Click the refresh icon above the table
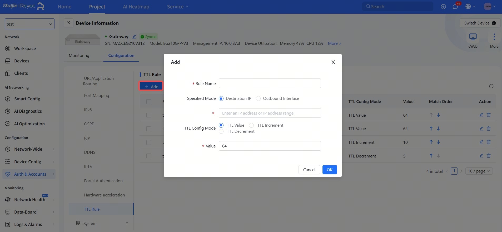This screenshot has width=502, height=232. point(491,86)
